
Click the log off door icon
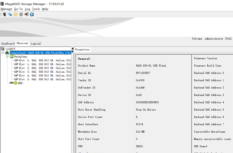[x=26, y=14]
